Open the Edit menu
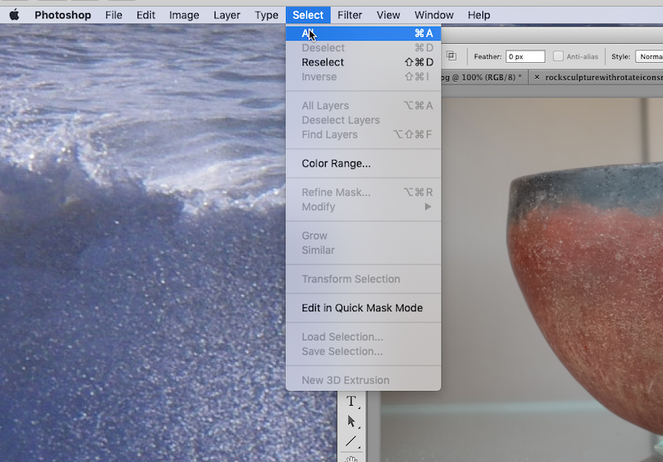Screen dimensions: 663x462 click(146, 15)
